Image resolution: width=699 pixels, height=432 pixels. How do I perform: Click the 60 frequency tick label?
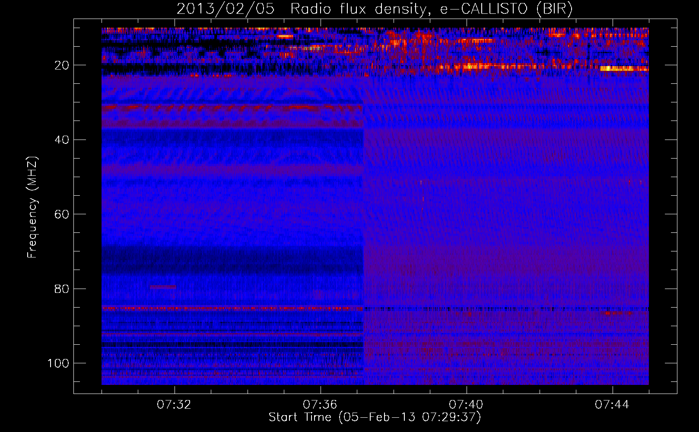[x=62, y=214]
